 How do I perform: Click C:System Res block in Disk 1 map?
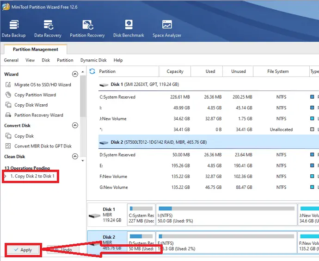141,215
